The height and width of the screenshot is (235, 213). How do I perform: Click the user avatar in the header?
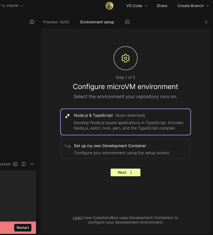[109, 6]
